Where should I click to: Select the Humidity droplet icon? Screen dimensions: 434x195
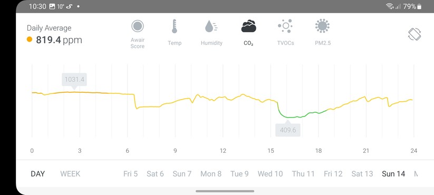pyautogui.click(x=211, y=26)
